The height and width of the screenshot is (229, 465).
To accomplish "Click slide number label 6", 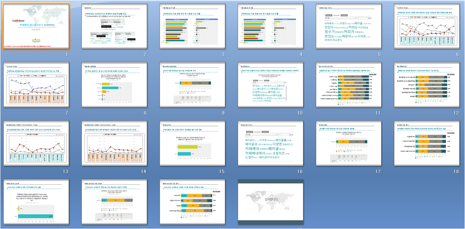I will coord(458,54).
